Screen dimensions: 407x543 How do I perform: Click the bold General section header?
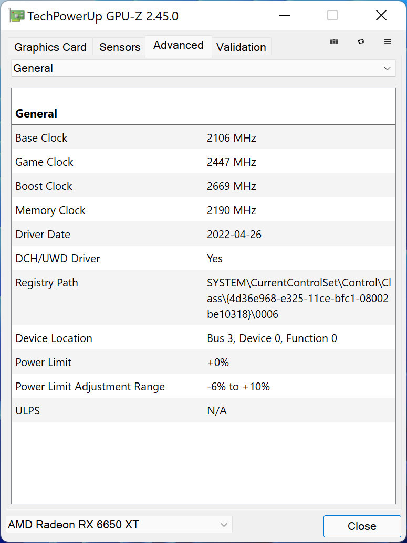[36, 114]
